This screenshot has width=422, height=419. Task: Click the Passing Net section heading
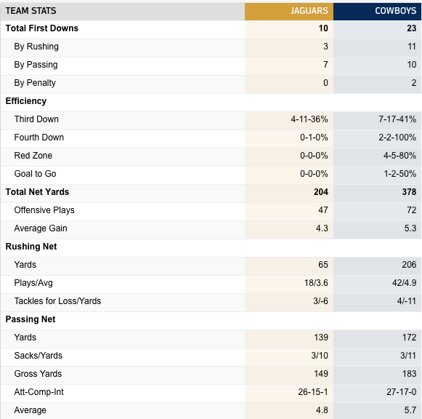coord(31,319)
